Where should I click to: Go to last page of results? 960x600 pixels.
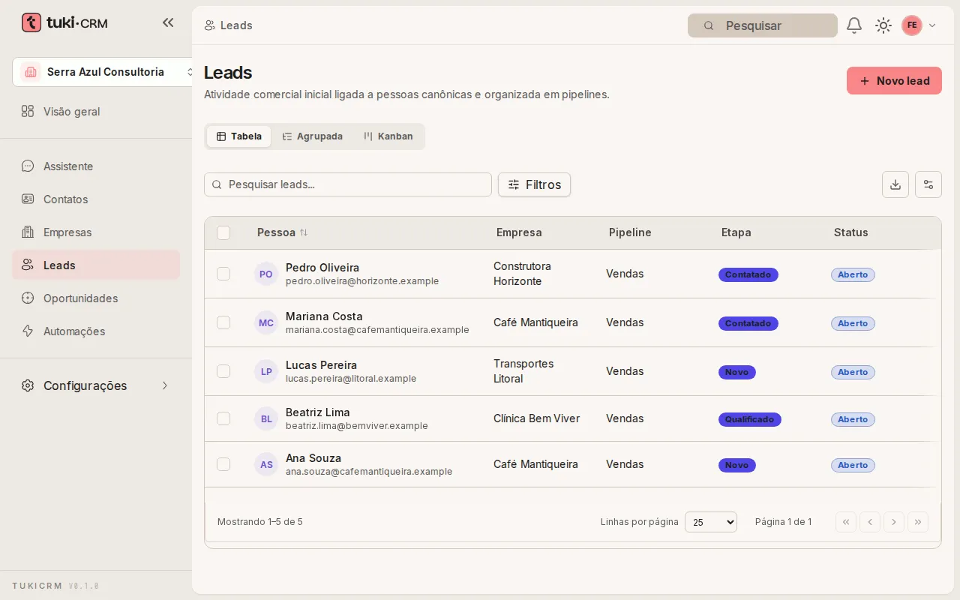pos(918,522)
